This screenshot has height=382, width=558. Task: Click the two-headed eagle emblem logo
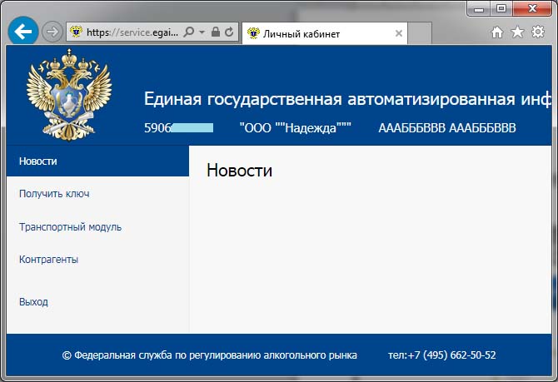point(69,95)
